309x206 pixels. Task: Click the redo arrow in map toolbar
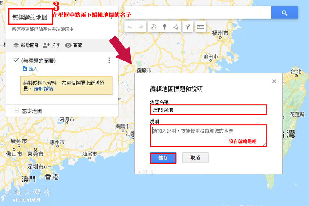(141, 27)
